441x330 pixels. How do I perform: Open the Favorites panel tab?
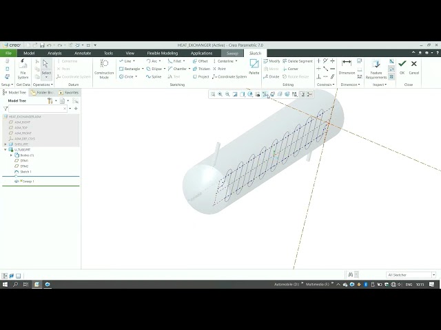(x=69, y=92)
